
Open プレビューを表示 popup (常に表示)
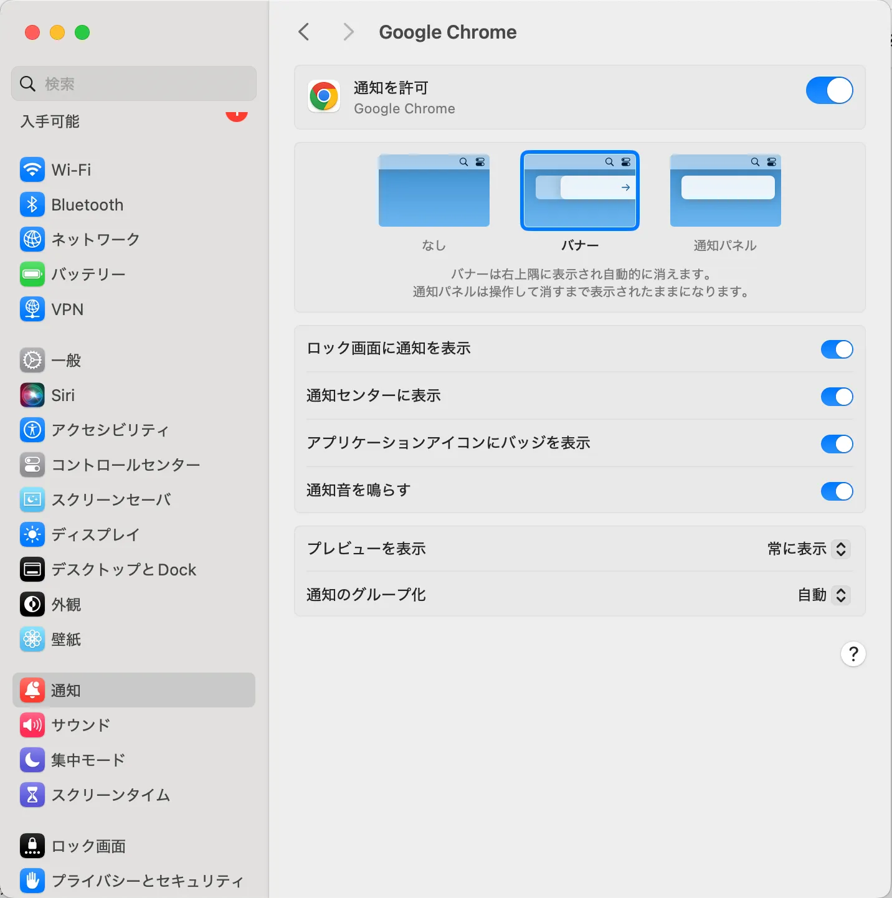tap(809, 549)
